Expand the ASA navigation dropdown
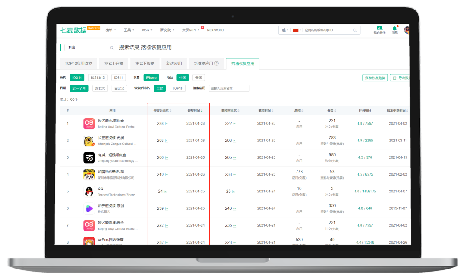The width and height of the screenshot is (467, 279). coord(147,30)
